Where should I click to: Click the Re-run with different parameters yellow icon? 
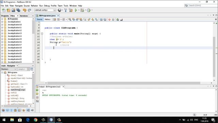pos(37,94)
